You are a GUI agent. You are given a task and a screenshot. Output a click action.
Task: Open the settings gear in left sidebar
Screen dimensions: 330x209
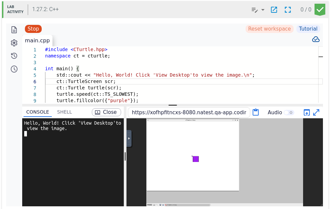(14, 43)
